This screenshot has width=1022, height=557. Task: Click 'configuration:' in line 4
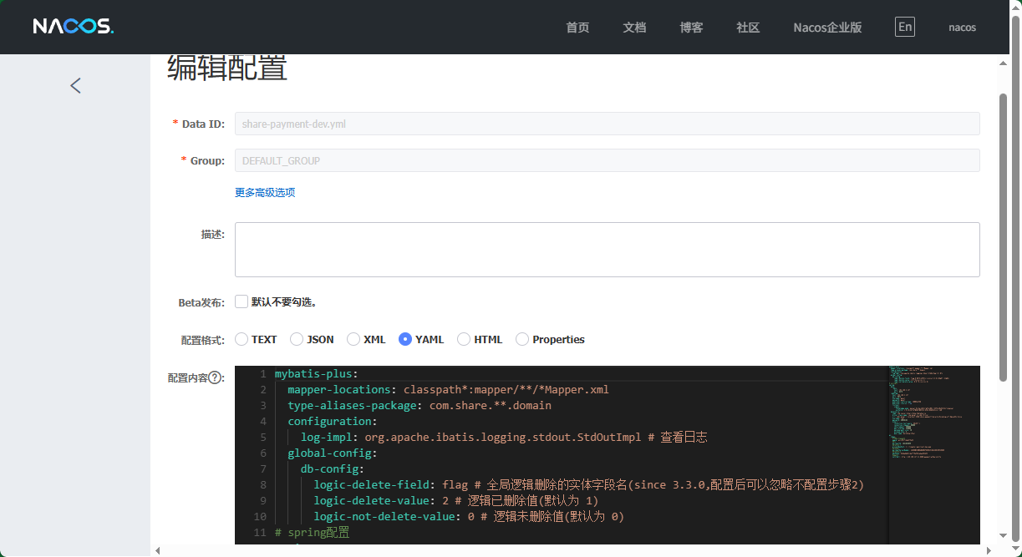pos(333,422)
